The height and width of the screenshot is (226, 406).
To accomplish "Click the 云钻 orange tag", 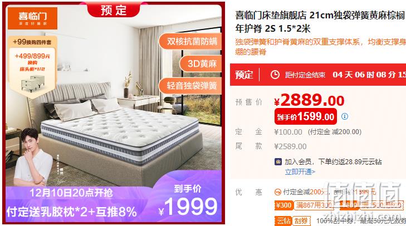I will [x=283, y=221].
